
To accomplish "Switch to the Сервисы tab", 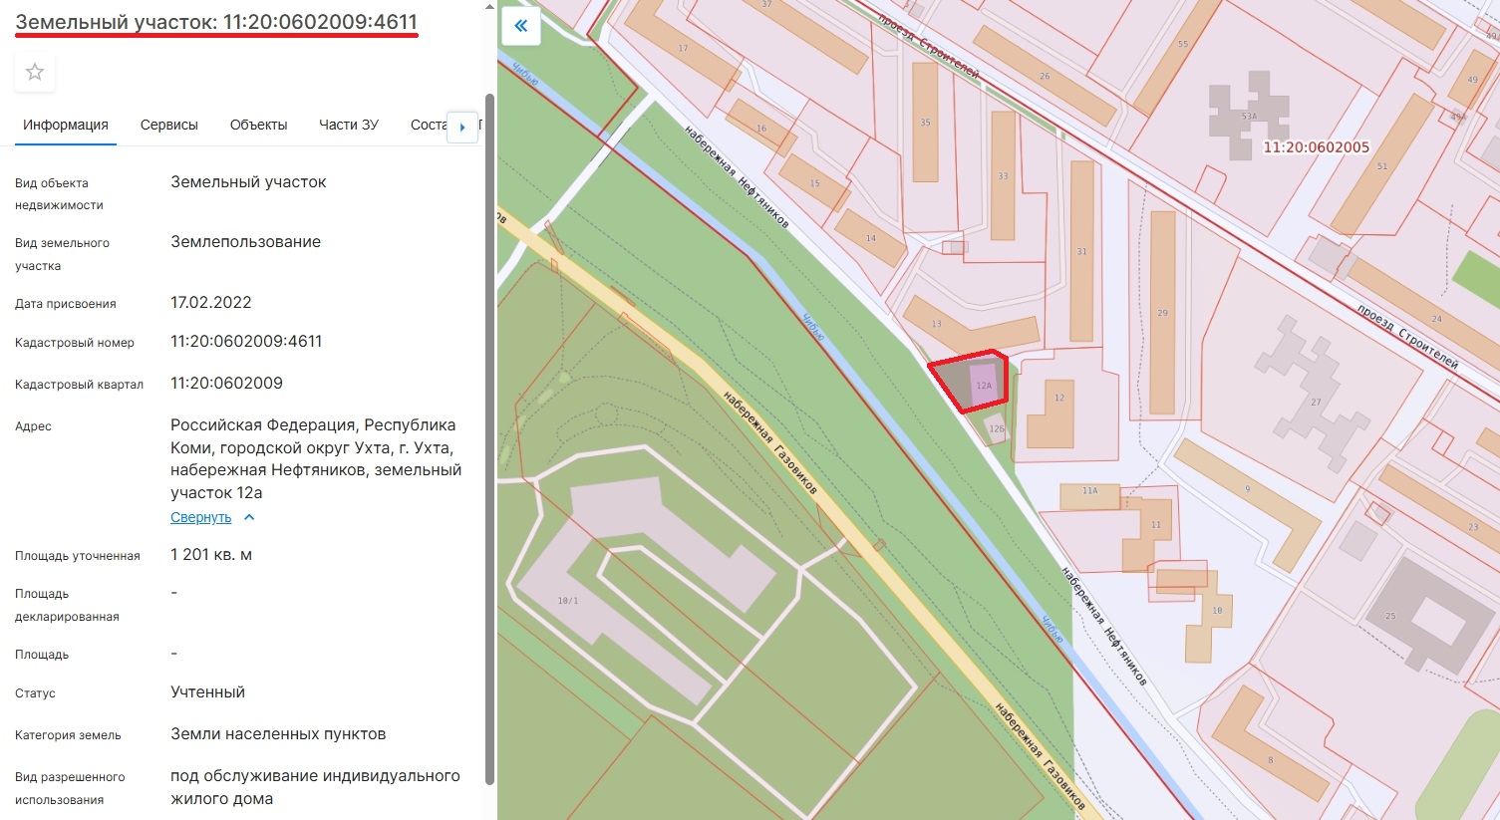I will point(168,125).
